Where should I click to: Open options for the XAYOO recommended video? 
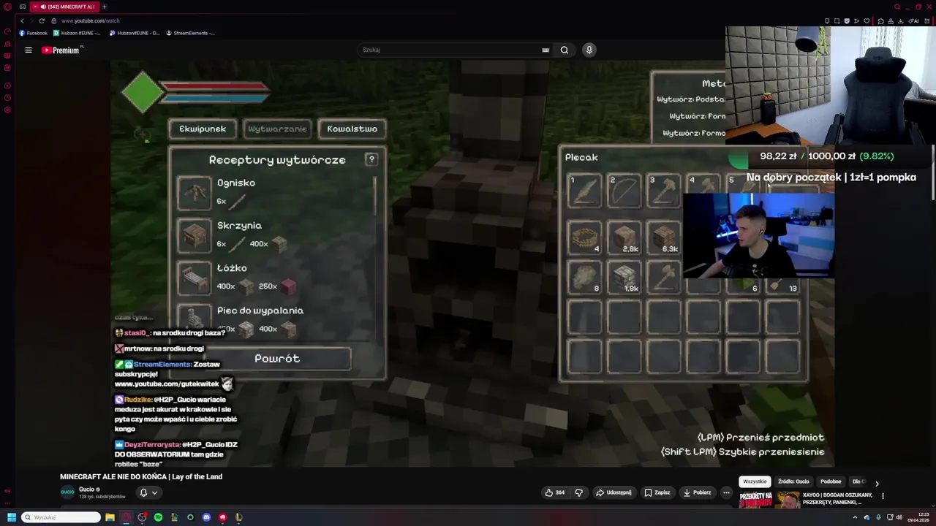point(883,496)
